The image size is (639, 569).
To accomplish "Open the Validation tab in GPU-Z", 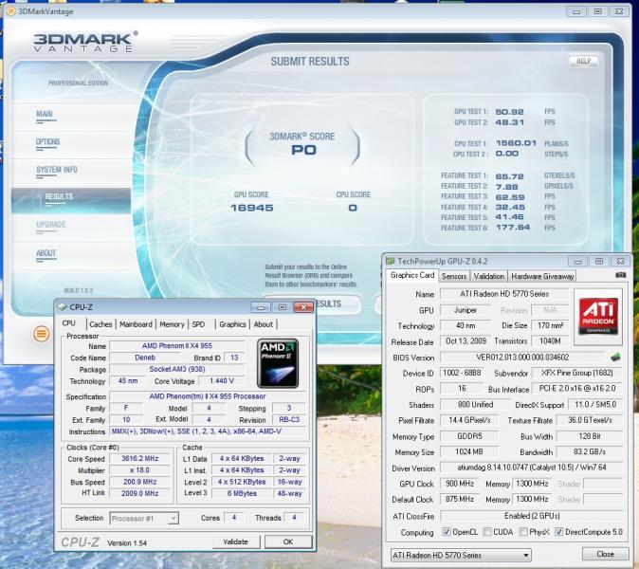I will 488,276.
